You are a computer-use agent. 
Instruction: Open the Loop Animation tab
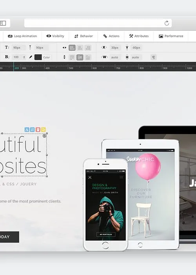coord(22,36)
